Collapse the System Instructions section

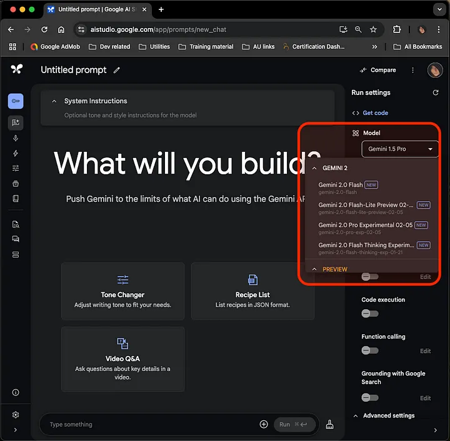pyautogui.click(x=54, y=101)
